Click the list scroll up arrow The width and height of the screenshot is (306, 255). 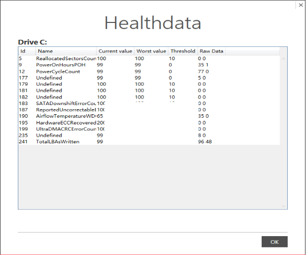(284, 59)
